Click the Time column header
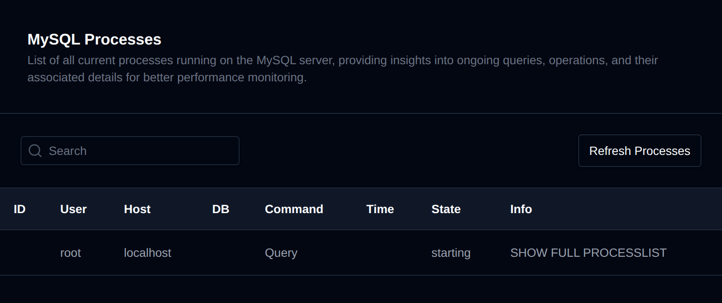Screen dimensions: 722x303 380,209
